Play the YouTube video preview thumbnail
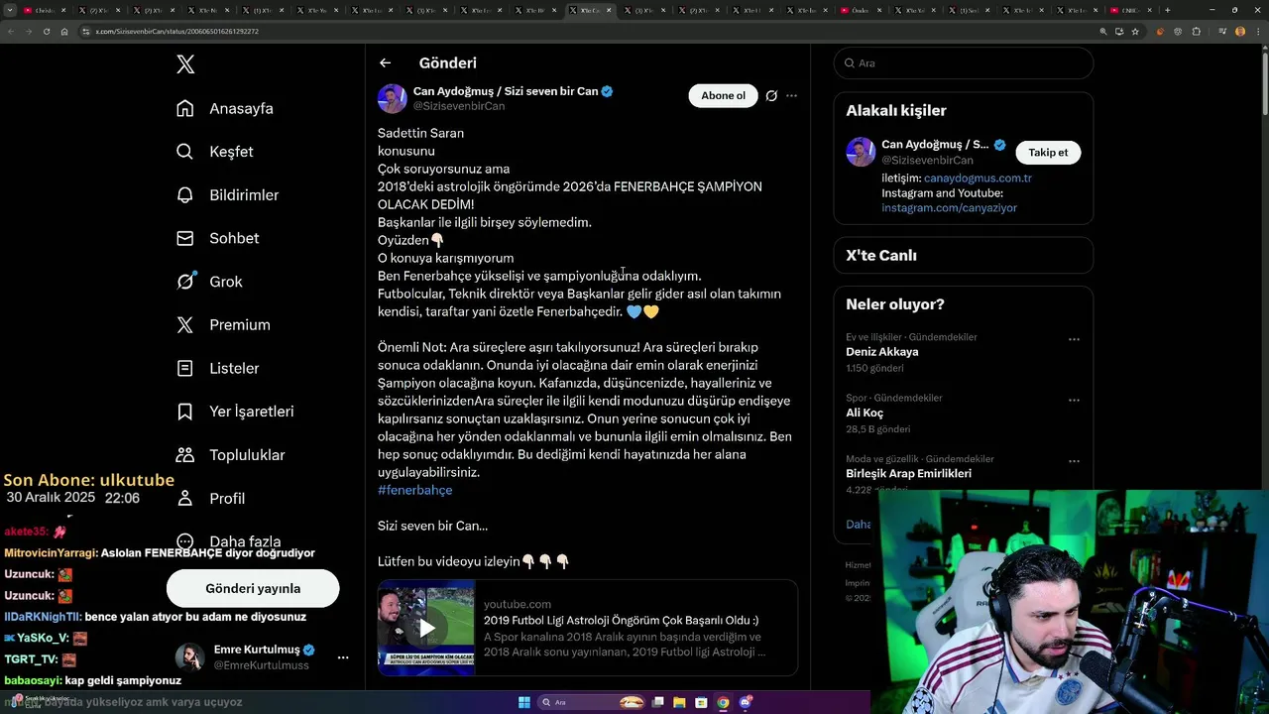Viewport: 1269px width, 714px height. click(426, 628)
